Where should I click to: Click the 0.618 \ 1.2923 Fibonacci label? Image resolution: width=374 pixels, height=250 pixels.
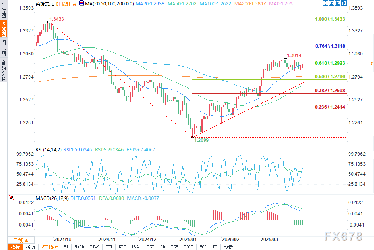(x=330, y=63)
